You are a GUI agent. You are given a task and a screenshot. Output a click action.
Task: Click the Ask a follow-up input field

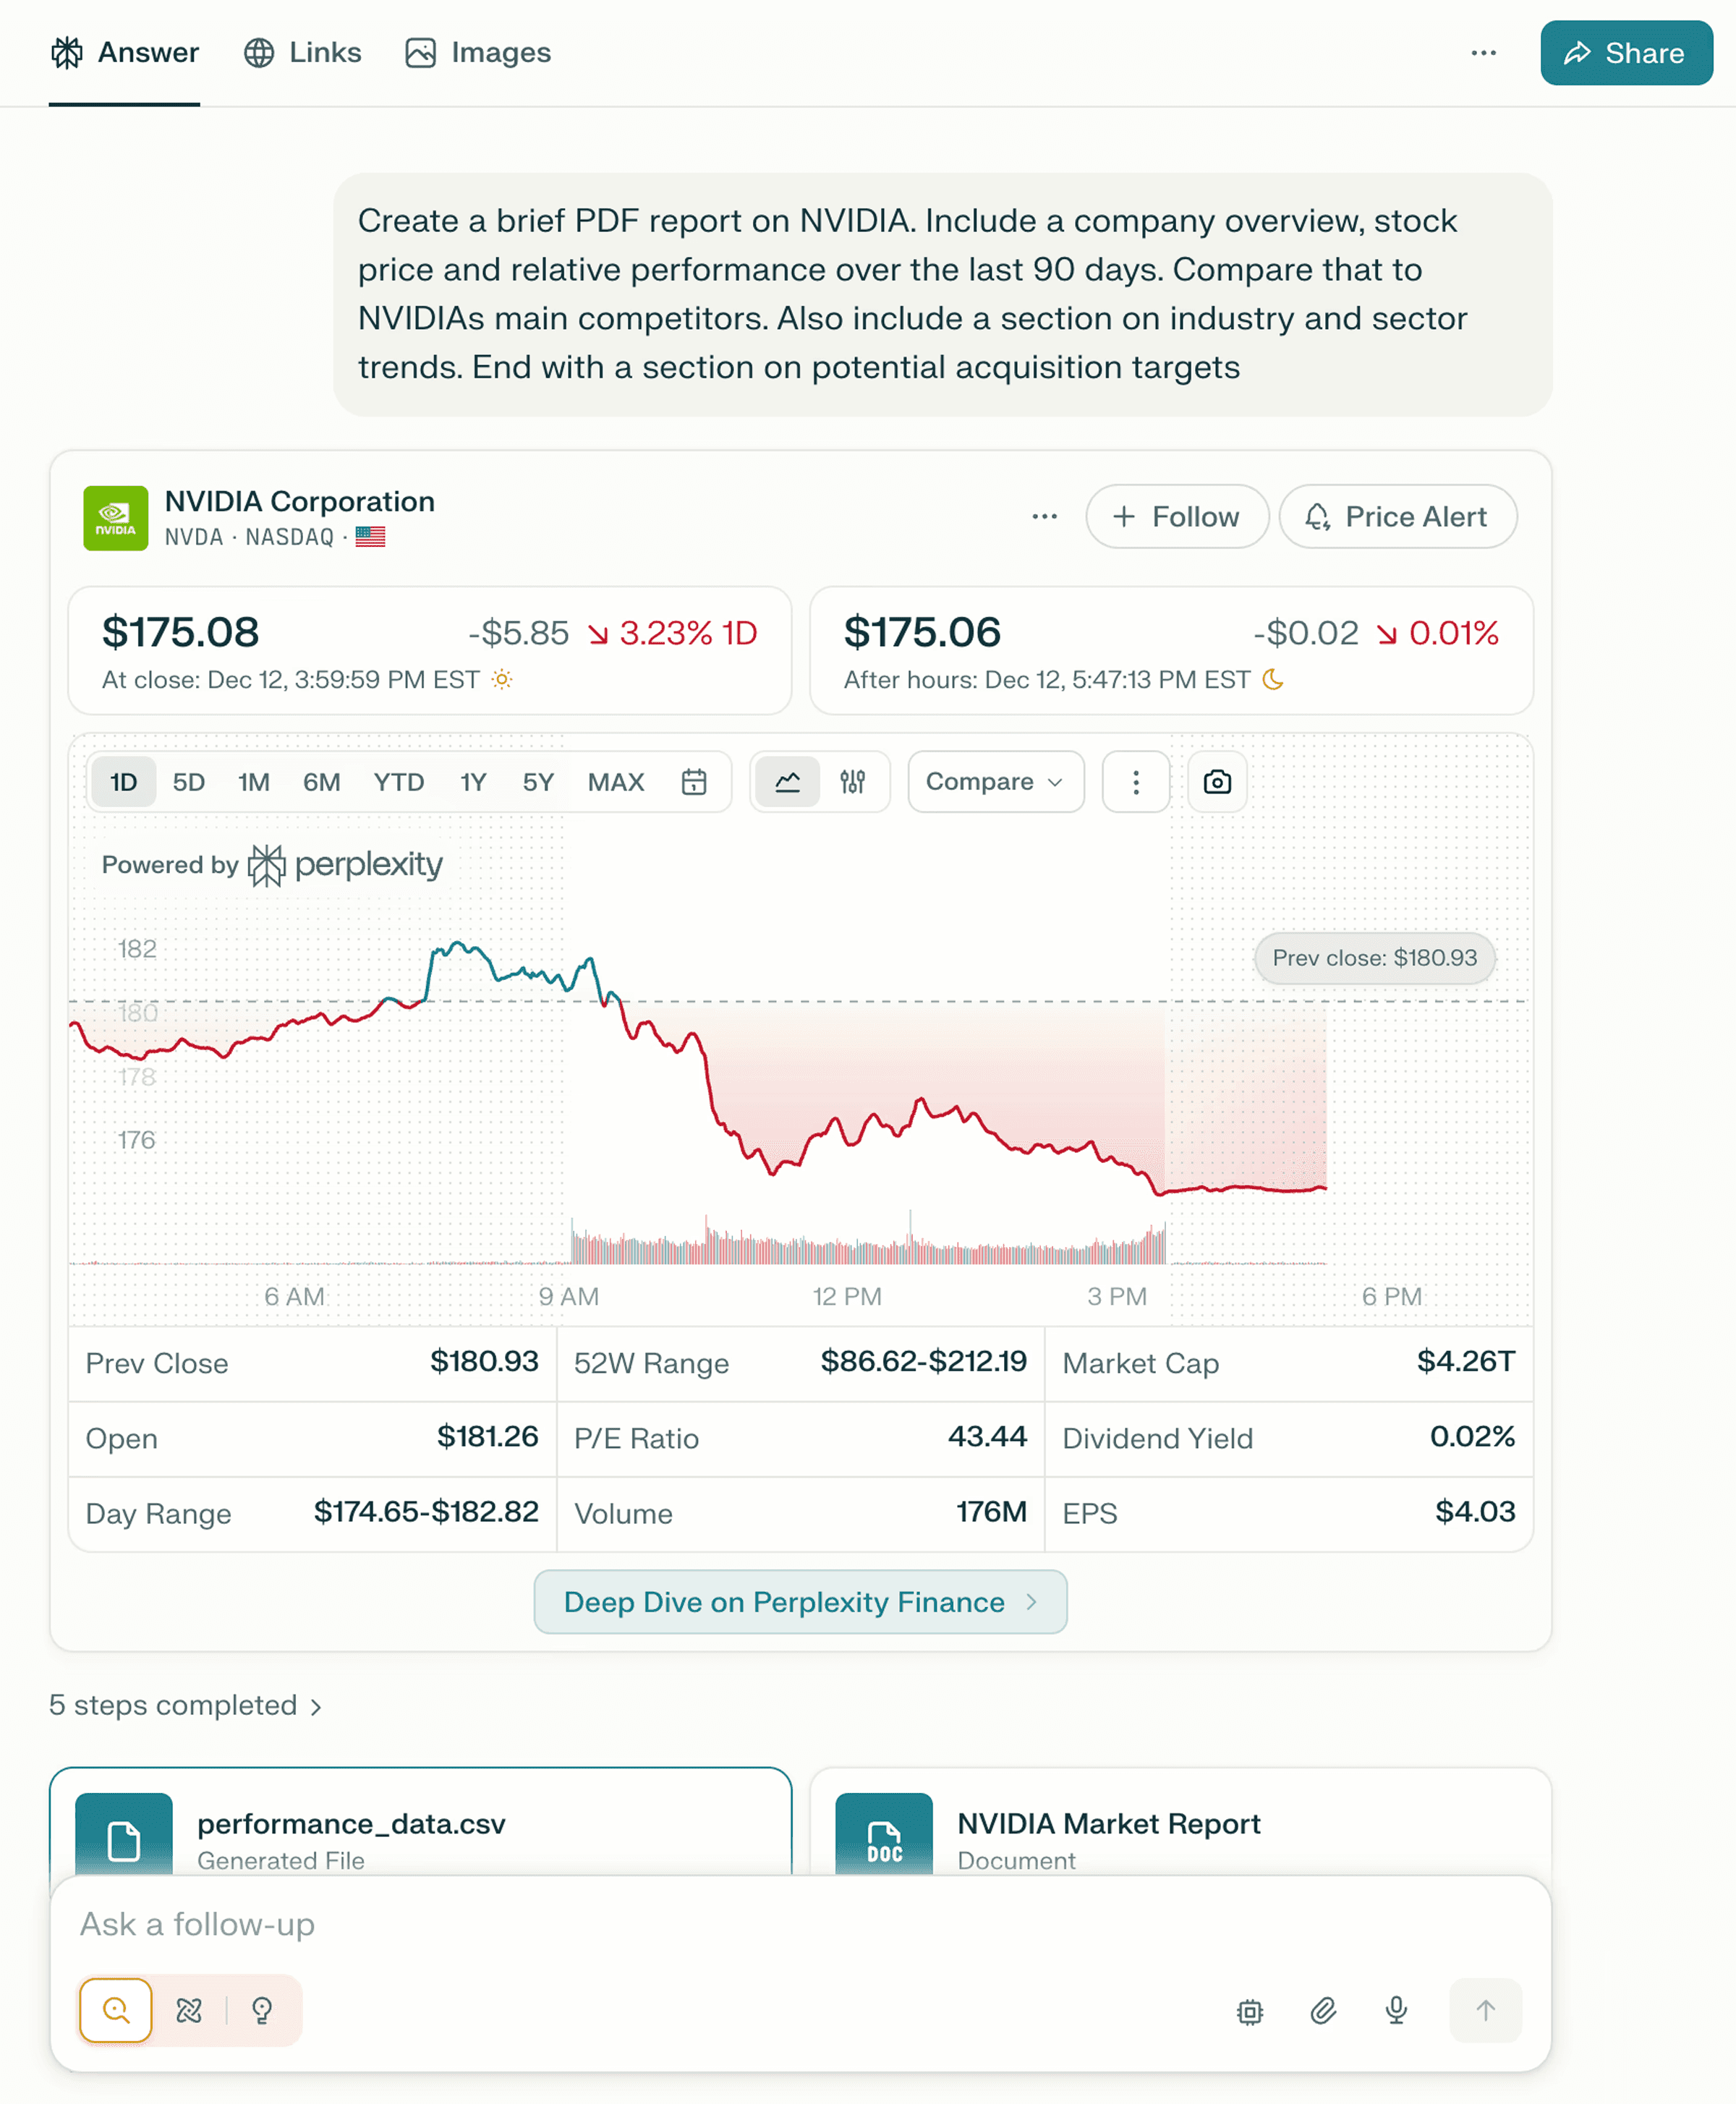point(800,1924)
